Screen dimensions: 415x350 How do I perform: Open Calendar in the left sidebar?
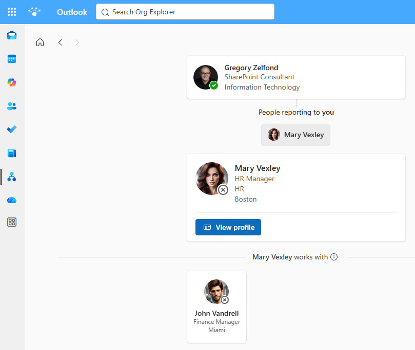tap(12, 59)
